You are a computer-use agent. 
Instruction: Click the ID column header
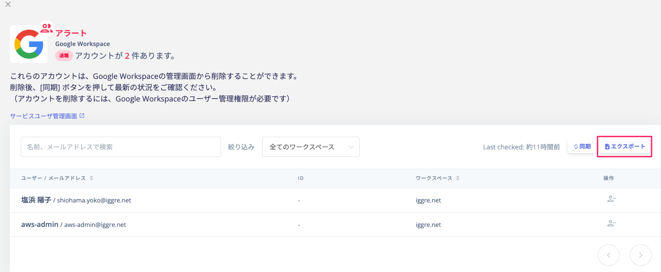301,179
